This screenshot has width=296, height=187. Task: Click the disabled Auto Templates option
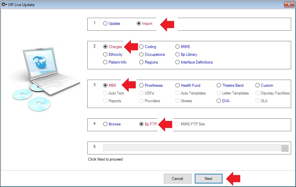click(x=190, y=93)
